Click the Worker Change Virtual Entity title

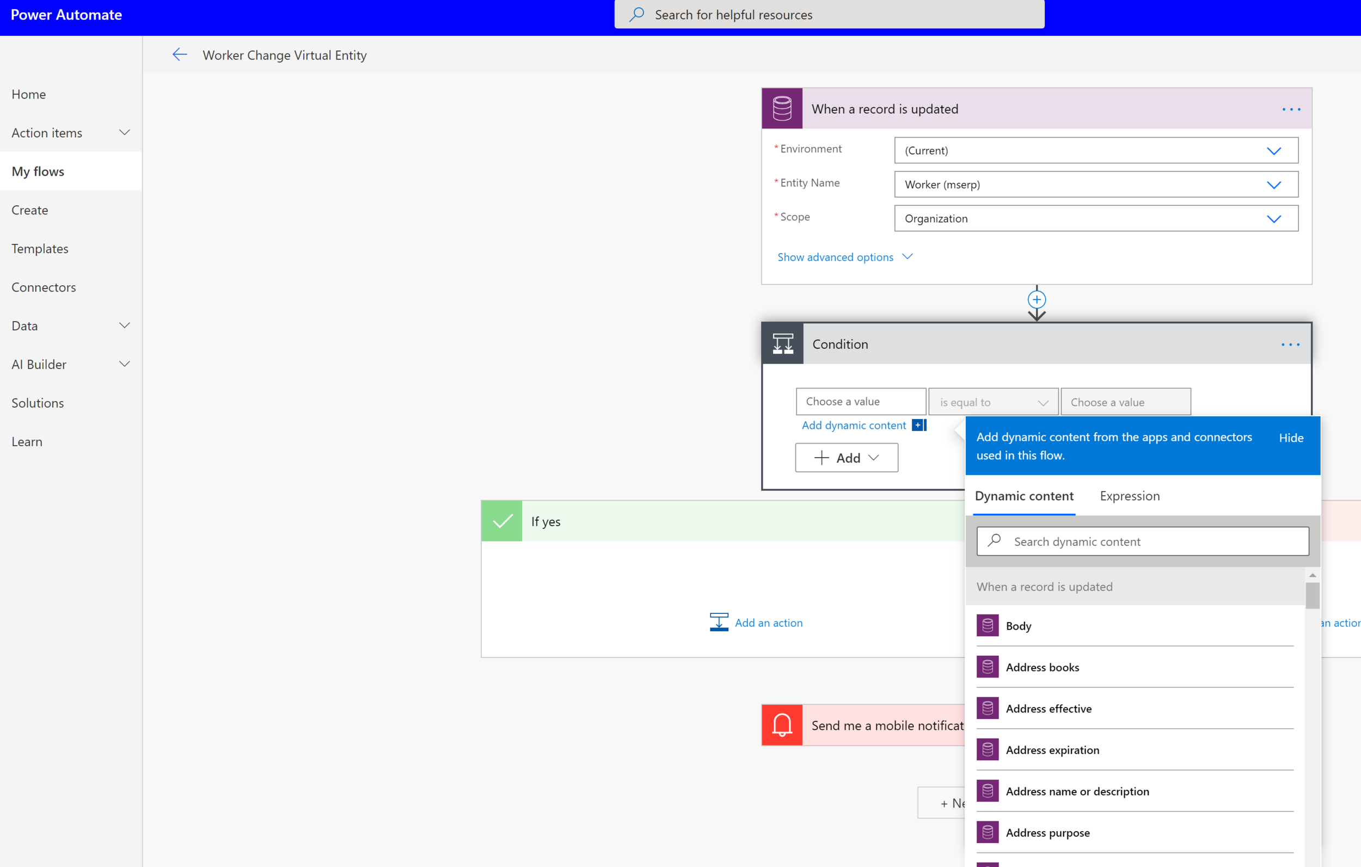click(x=285, y=55)
